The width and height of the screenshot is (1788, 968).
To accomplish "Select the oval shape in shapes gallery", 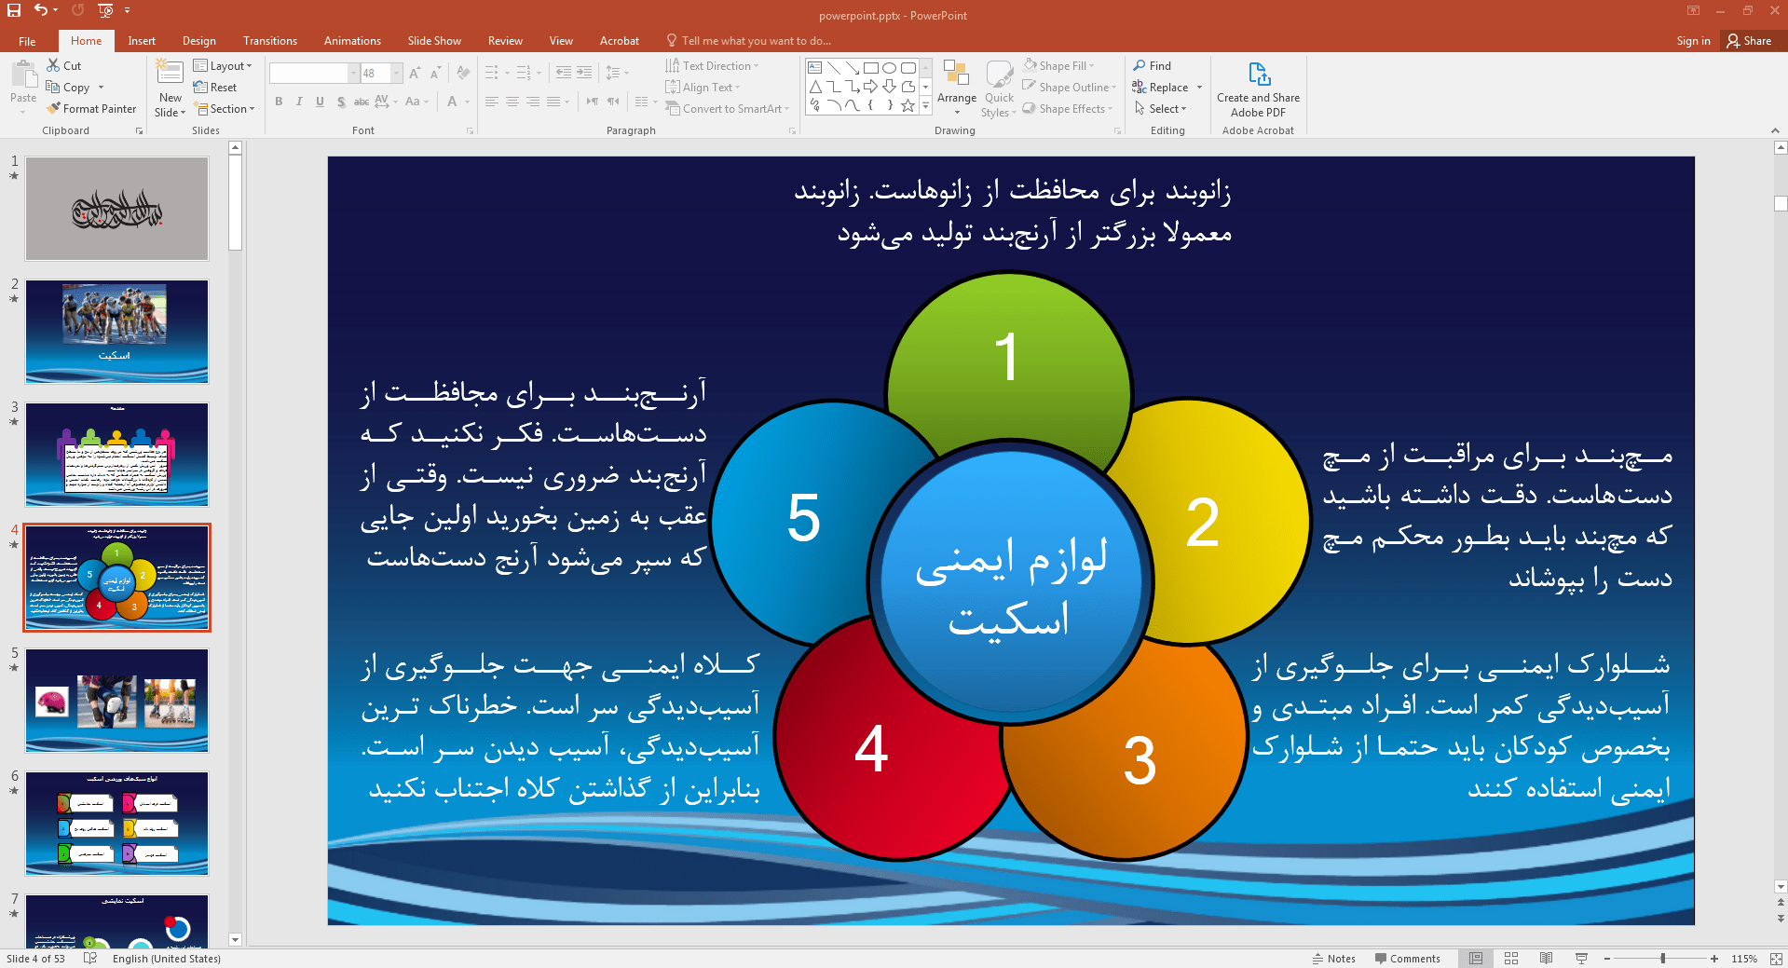I will point(890,68).
